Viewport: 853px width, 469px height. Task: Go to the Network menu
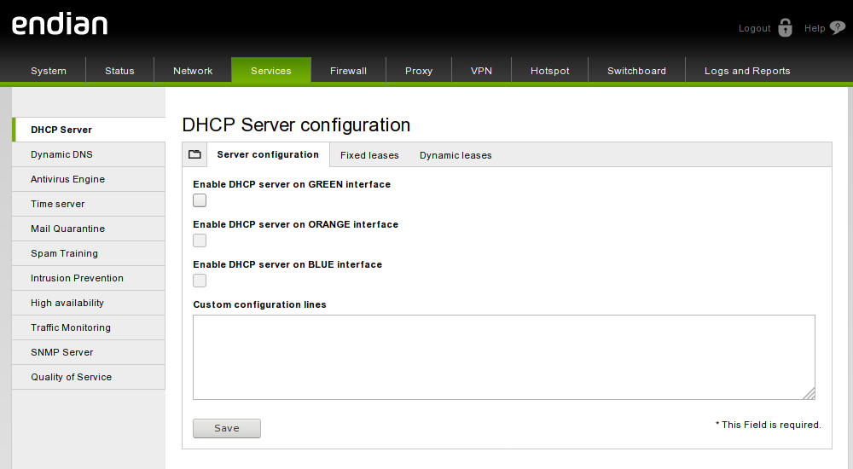[193, 71]
